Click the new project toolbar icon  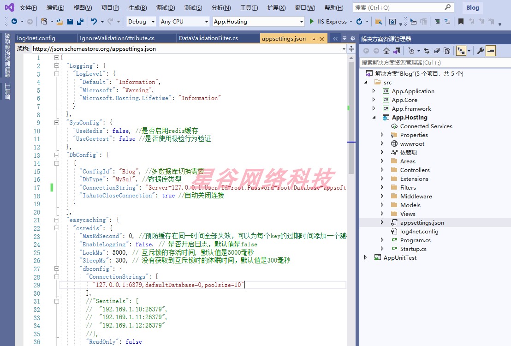tap(44, 22)
